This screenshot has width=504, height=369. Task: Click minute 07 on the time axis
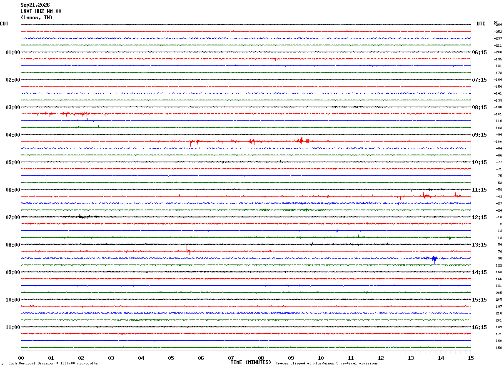(x=231, y=358)
